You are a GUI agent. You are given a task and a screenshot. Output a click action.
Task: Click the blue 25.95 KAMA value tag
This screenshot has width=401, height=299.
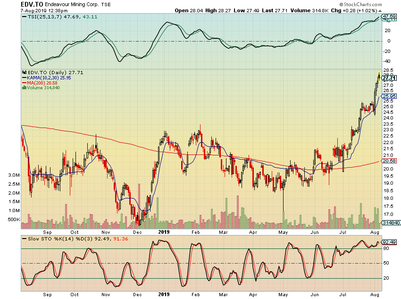coord(388,96)
